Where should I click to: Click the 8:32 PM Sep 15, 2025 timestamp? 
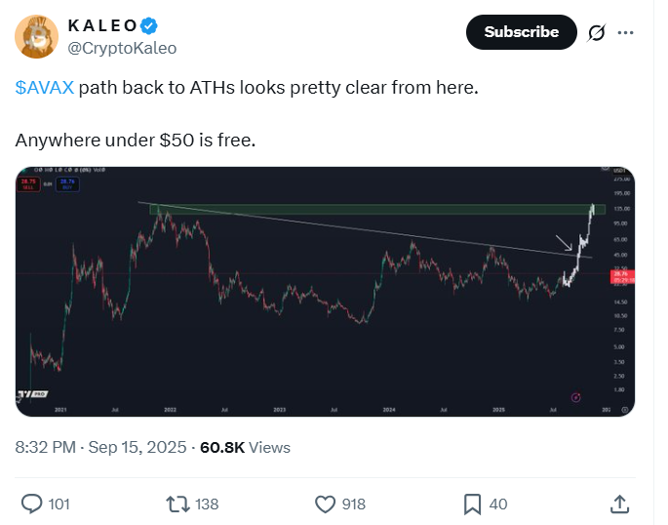102,447
